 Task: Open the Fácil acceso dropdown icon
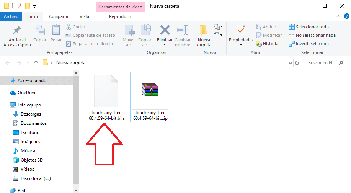pyautogui.click(x=218, y=35)
